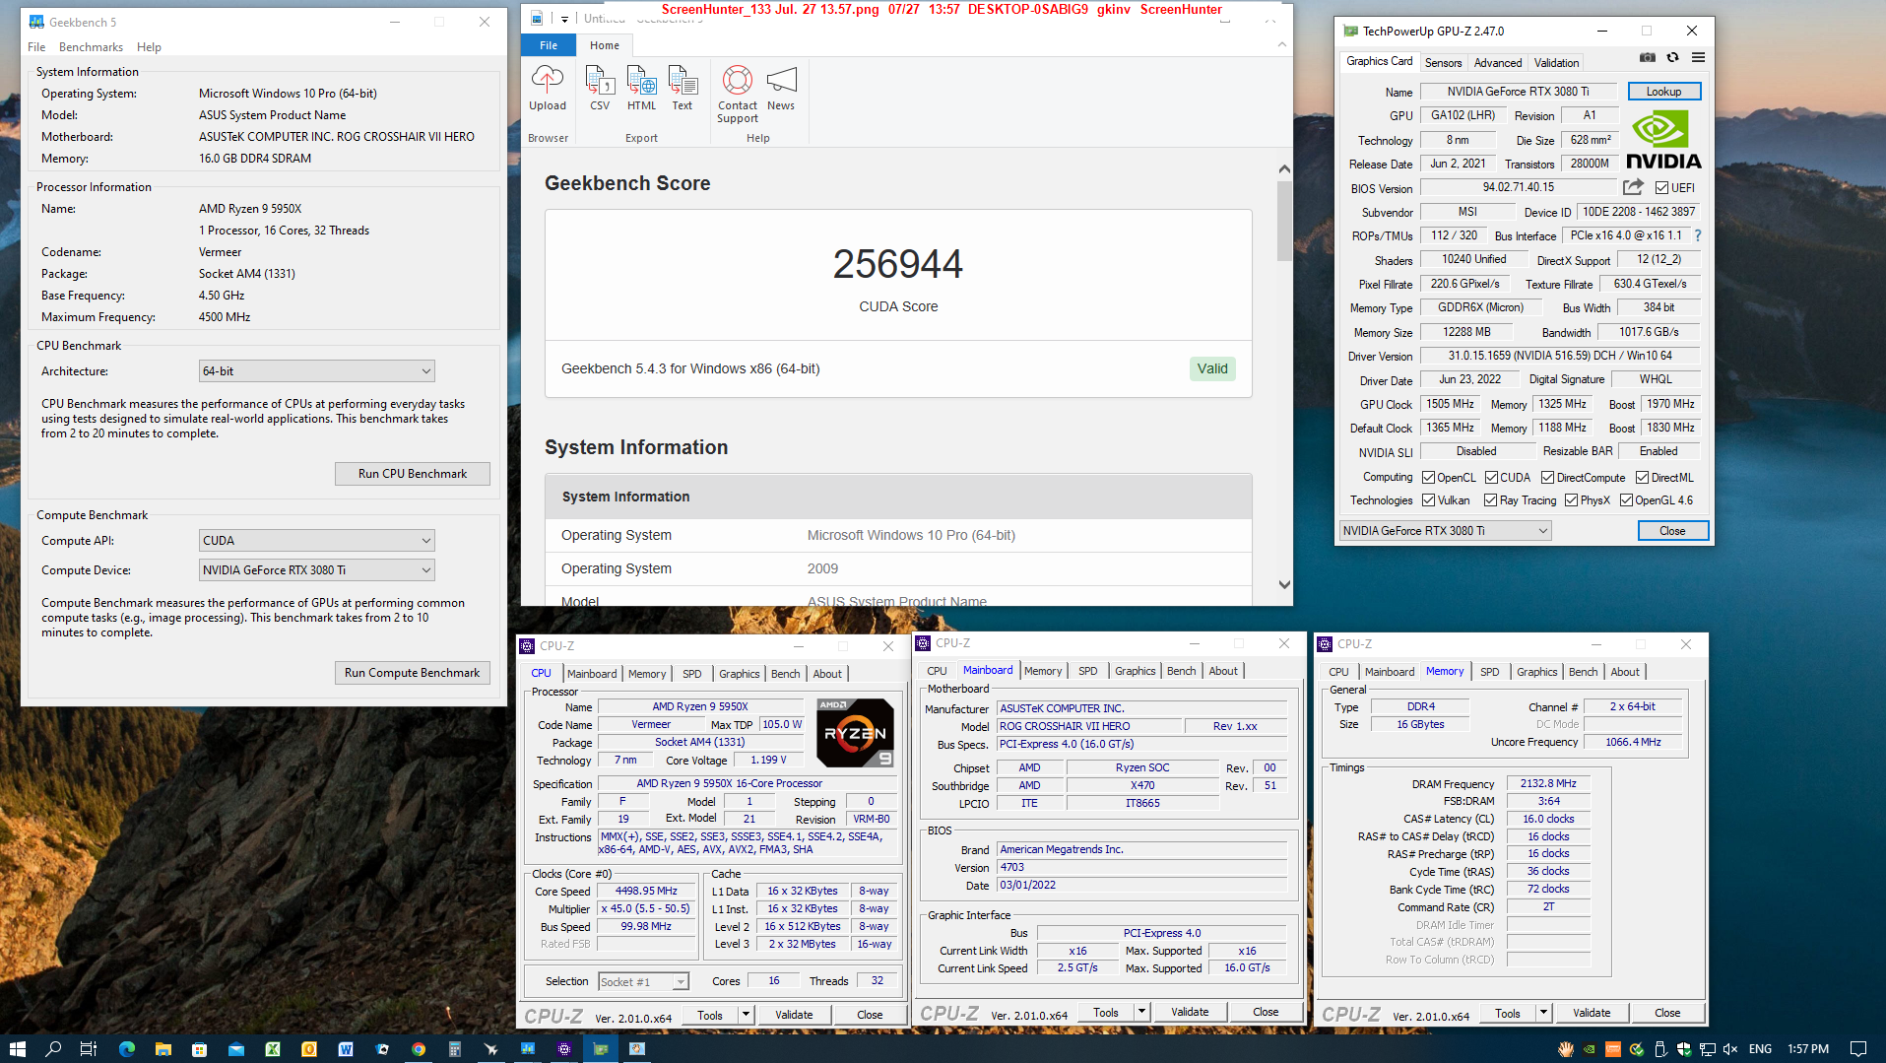Open Benchmarks menu in Geekbench 5
The height and width of the screenshot is (1063, 1886).
(x=91, y=47)
